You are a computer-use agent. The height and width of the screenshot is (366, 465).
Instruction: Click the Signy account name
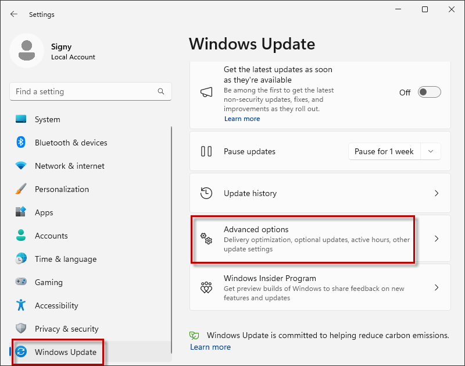point(61,47)
